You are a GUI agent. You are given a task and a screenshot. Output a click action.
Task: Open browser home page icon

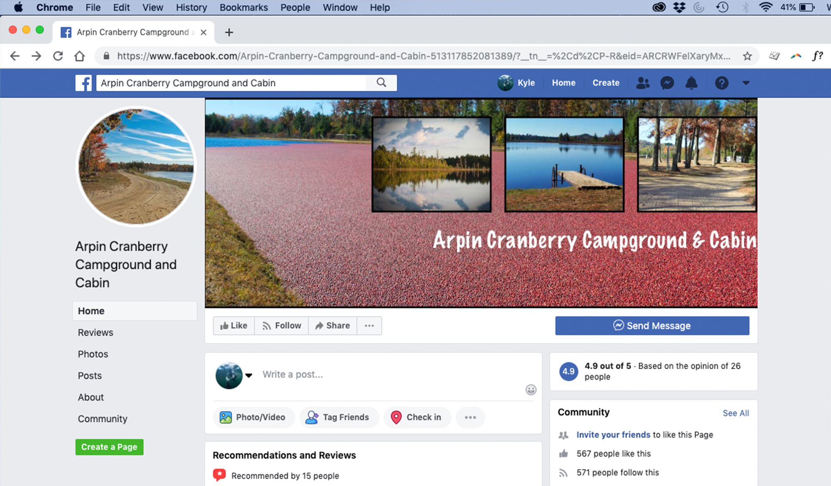coord(79,56)
